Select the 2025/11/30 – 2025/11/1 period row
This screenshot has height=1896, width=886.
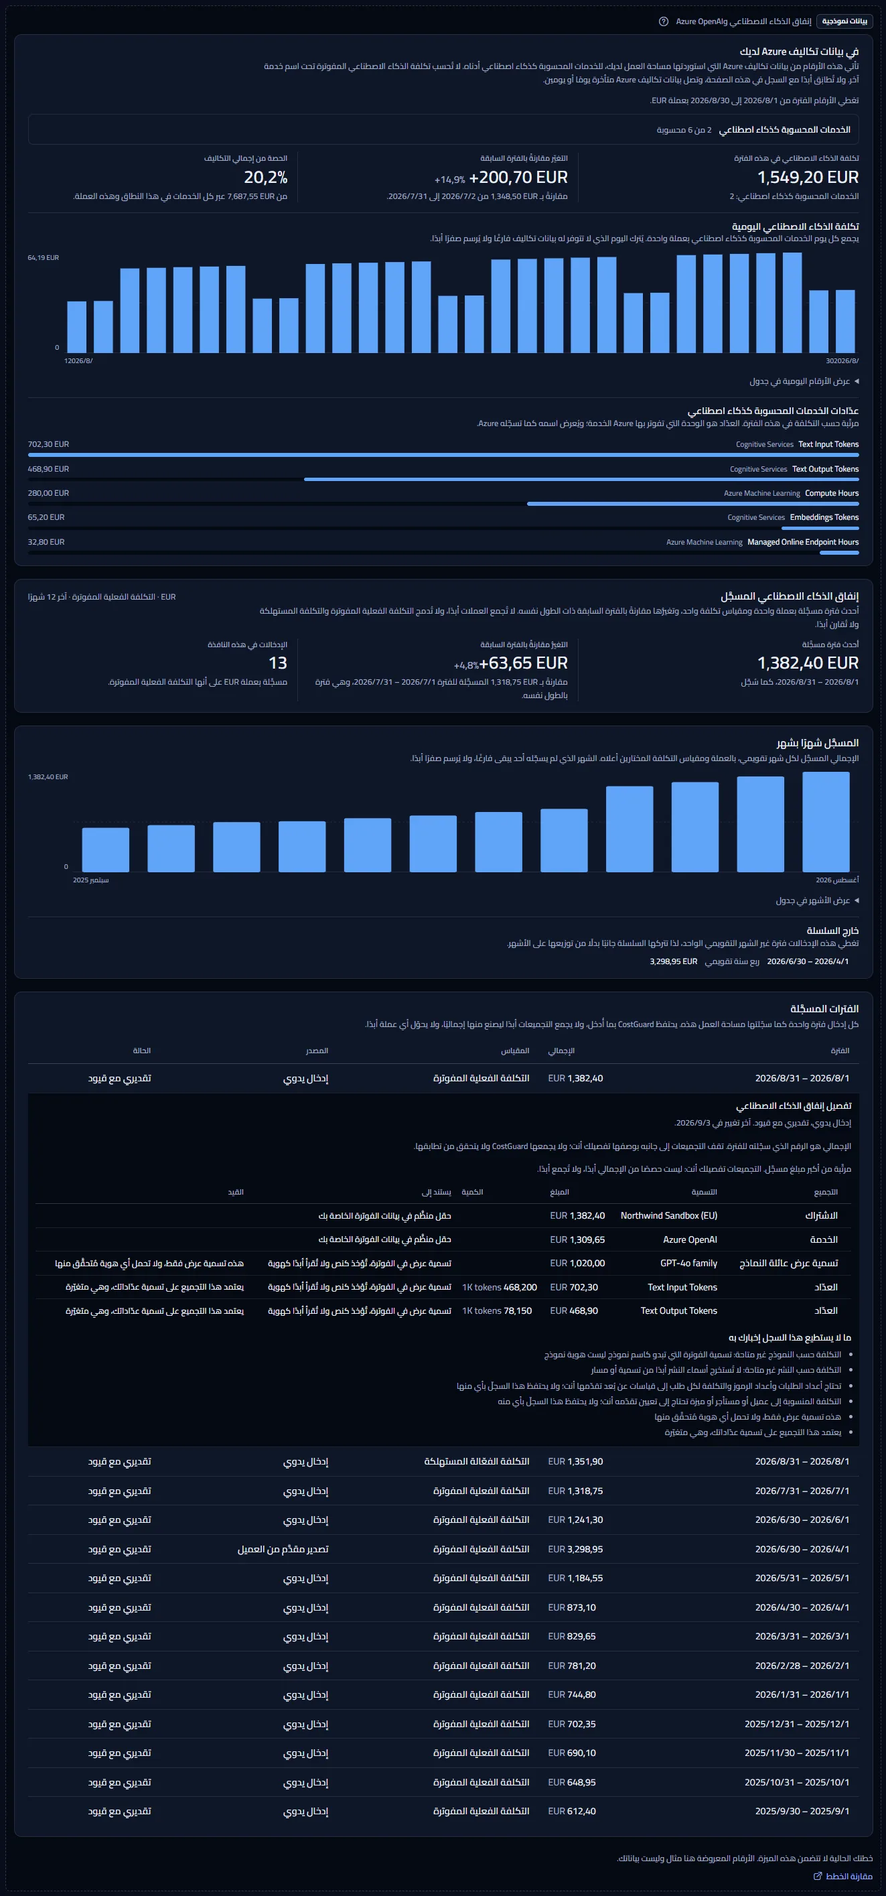[x=443, y=1753]
